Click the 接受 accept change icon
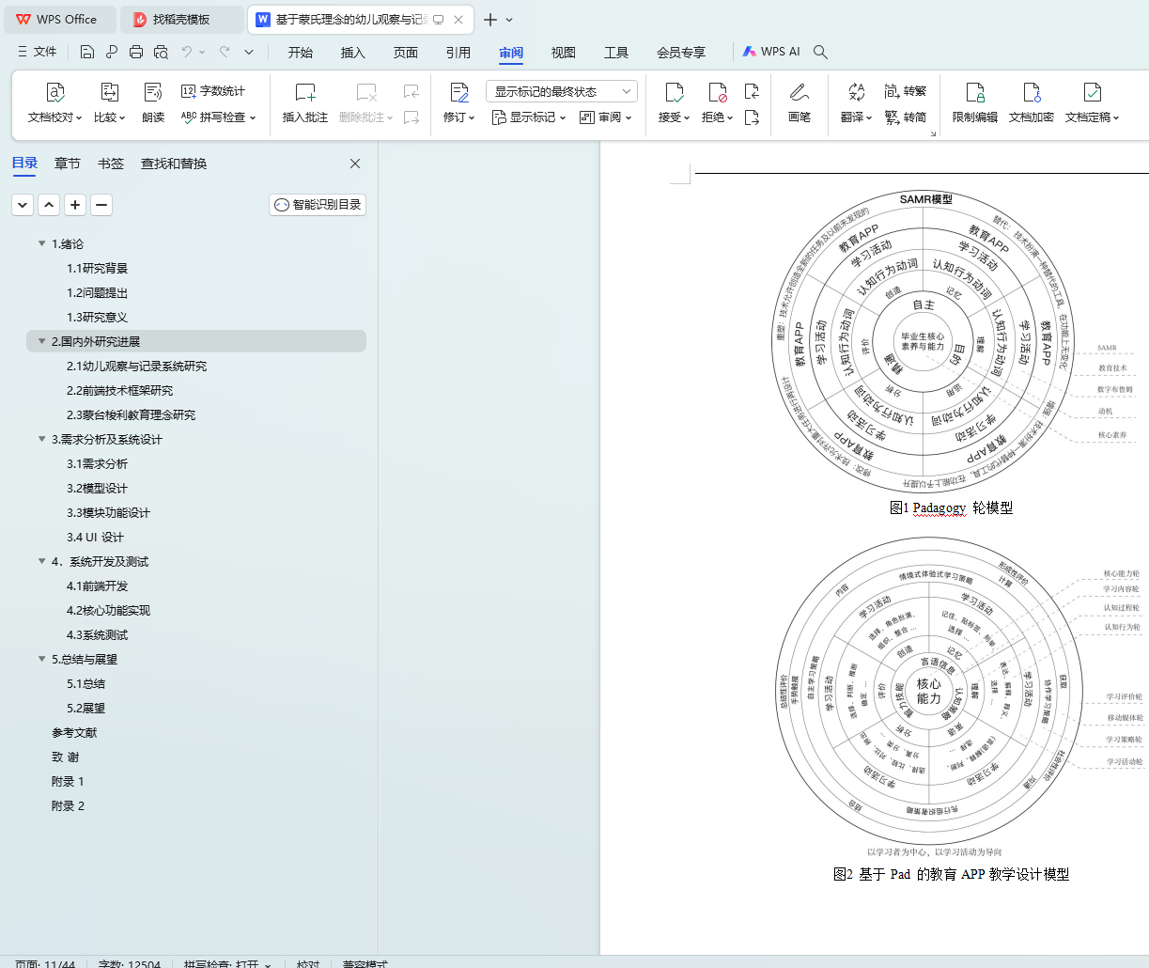1149x968 pixels. (x=675, y=92)
